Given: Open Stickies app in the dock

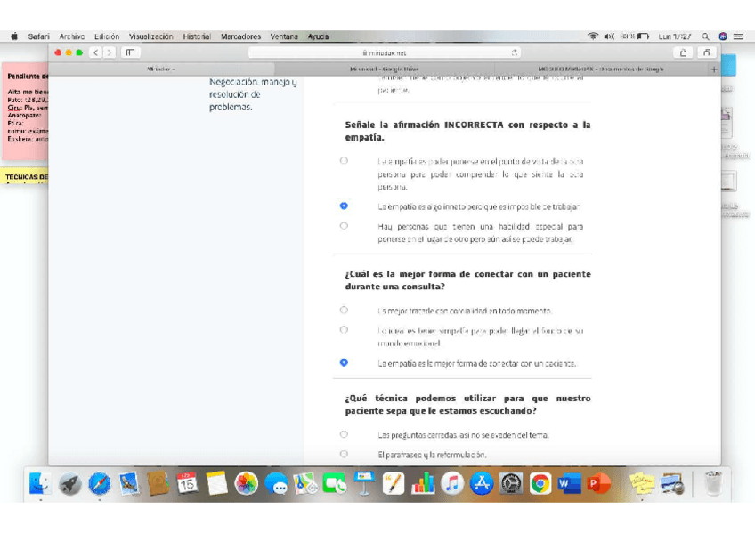Looking at the screenshot, I should click(x=642, y=483).
